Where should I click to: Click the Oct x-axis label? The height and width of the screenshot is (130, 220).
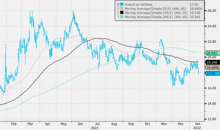(147, 124)
